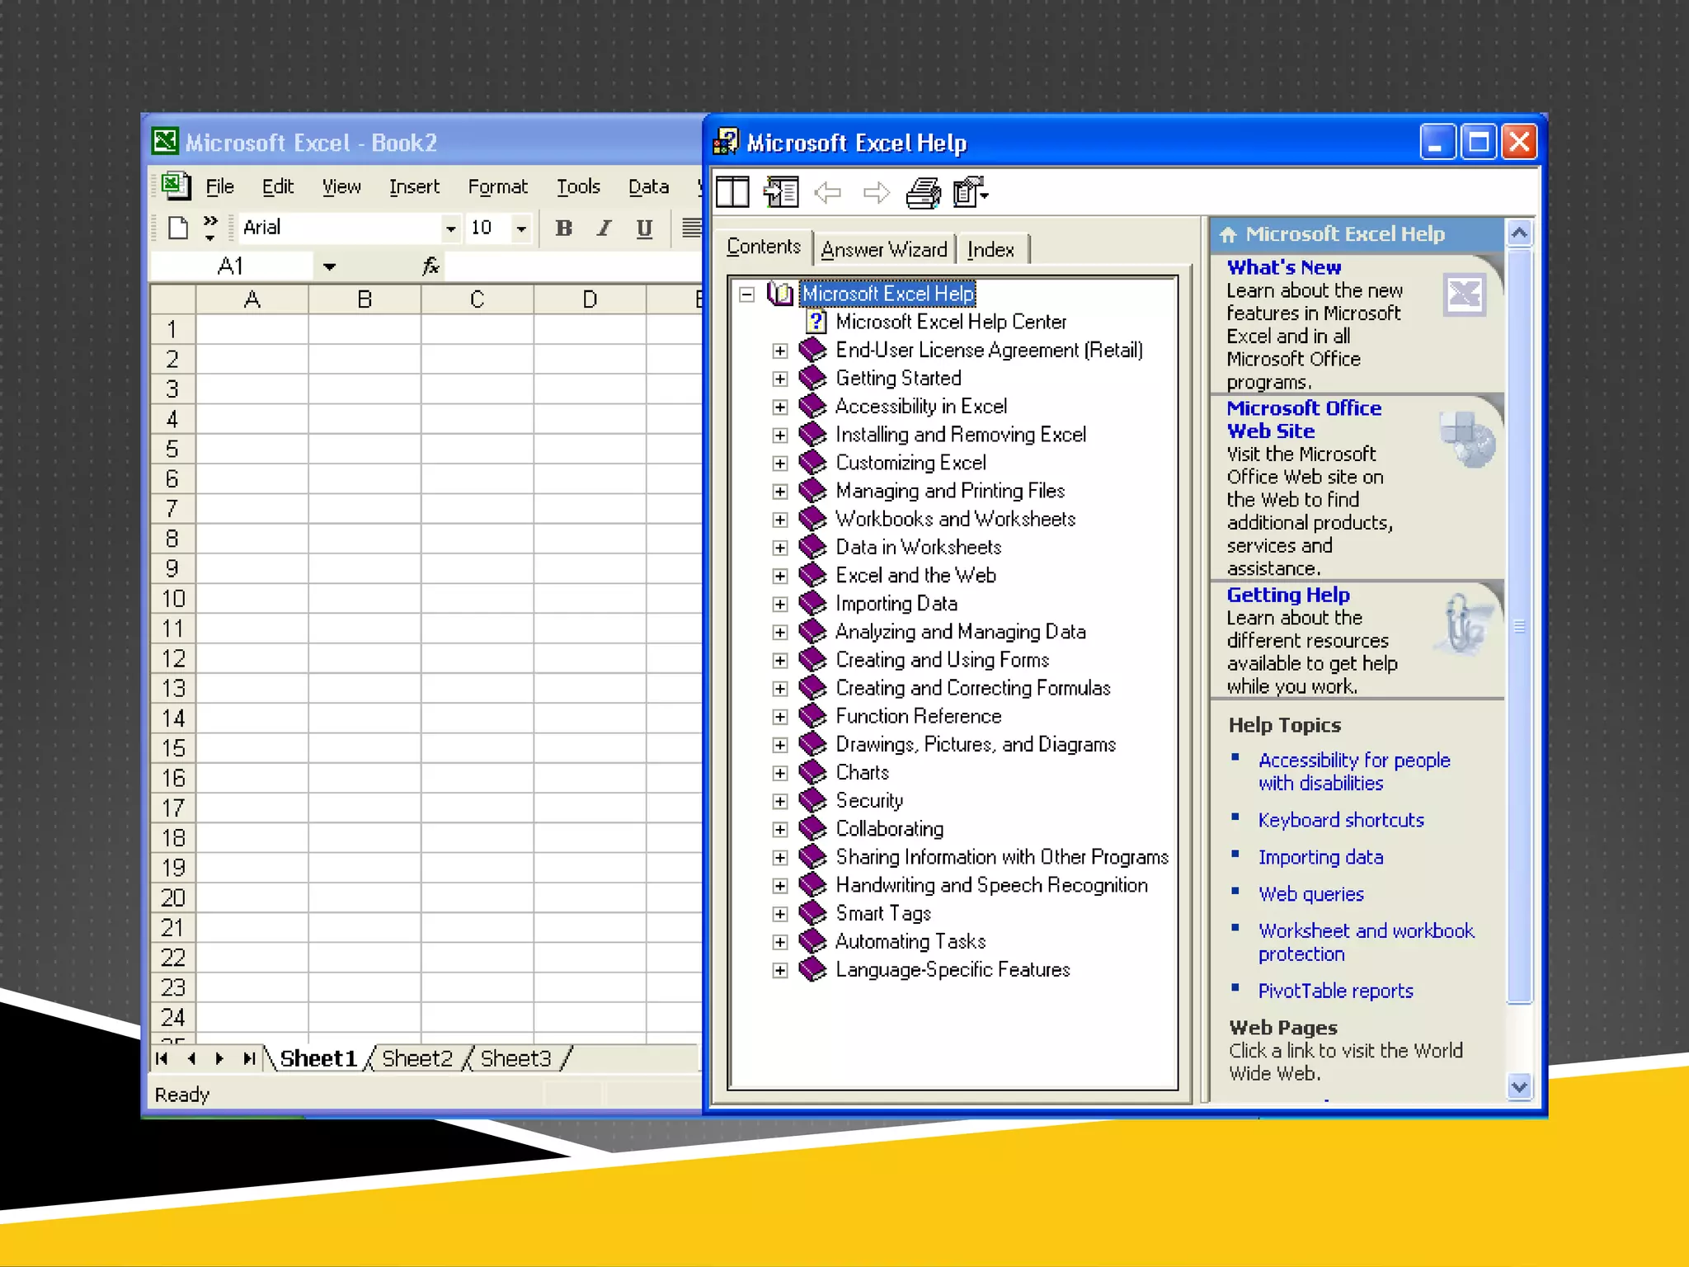Collapse the Microsoft Excel Help root node

(x=747, y=294)
